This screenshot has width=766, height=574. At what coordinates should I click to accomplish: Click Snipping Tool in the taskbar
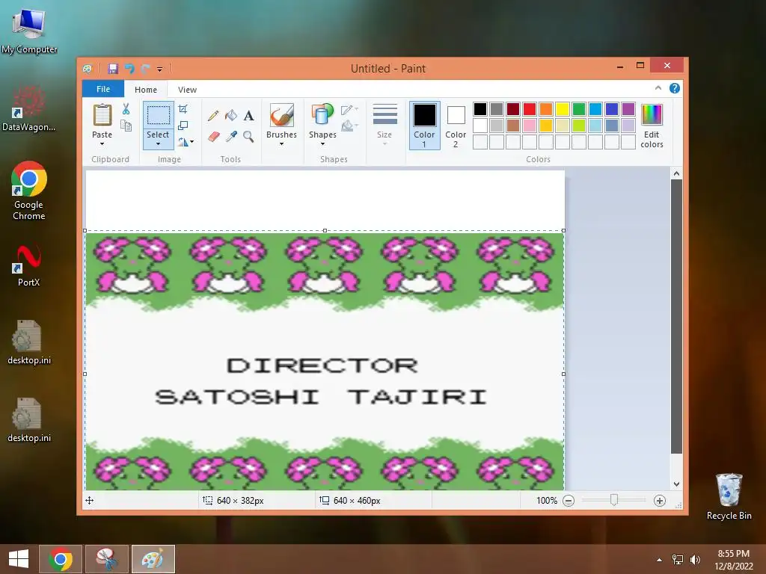point(106,559)
